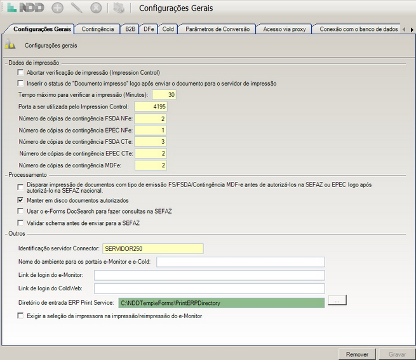
Task: Click the edit pencil toolbar icon
Action: coord(77,8)
